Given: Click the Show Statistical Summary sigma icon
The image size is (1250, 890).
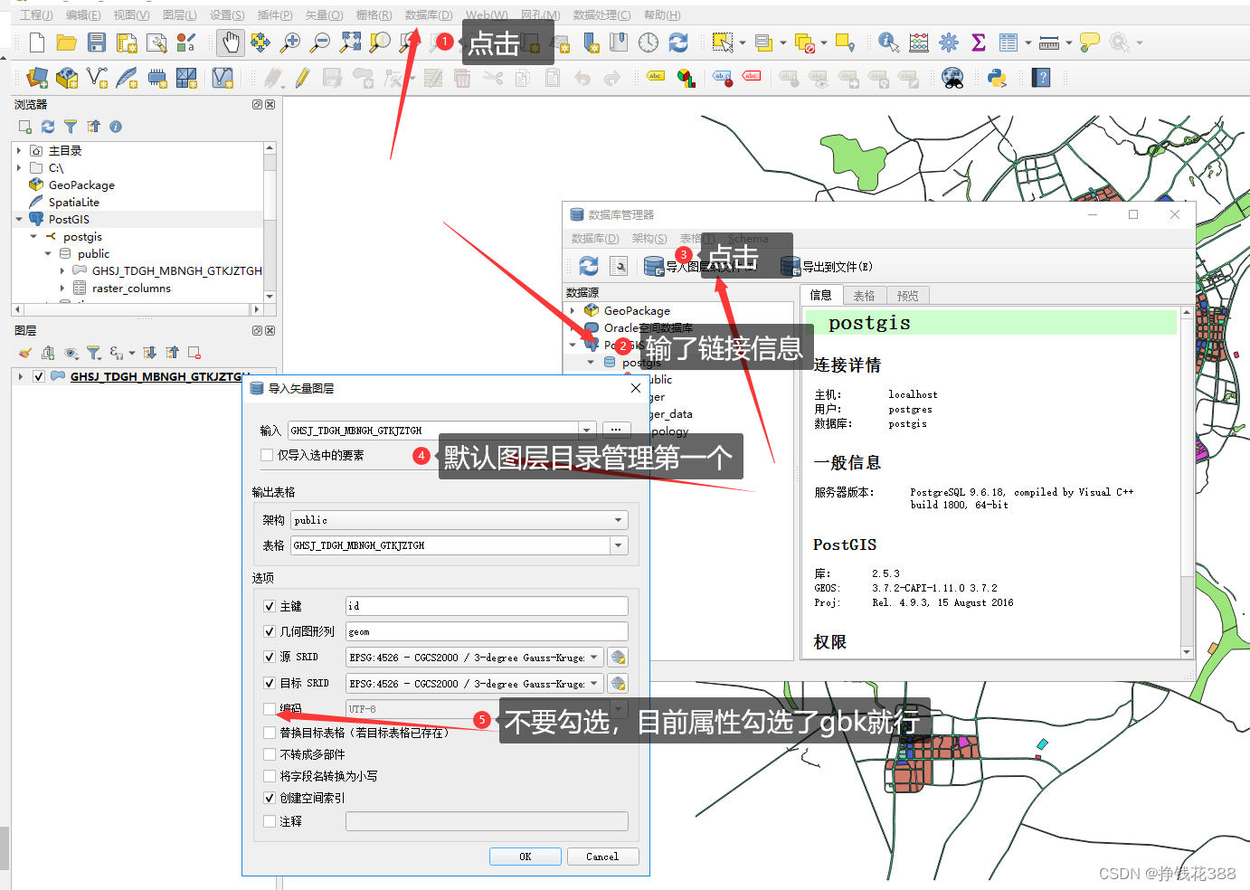Looking at the screenshot, I should (x=978, y=43).
